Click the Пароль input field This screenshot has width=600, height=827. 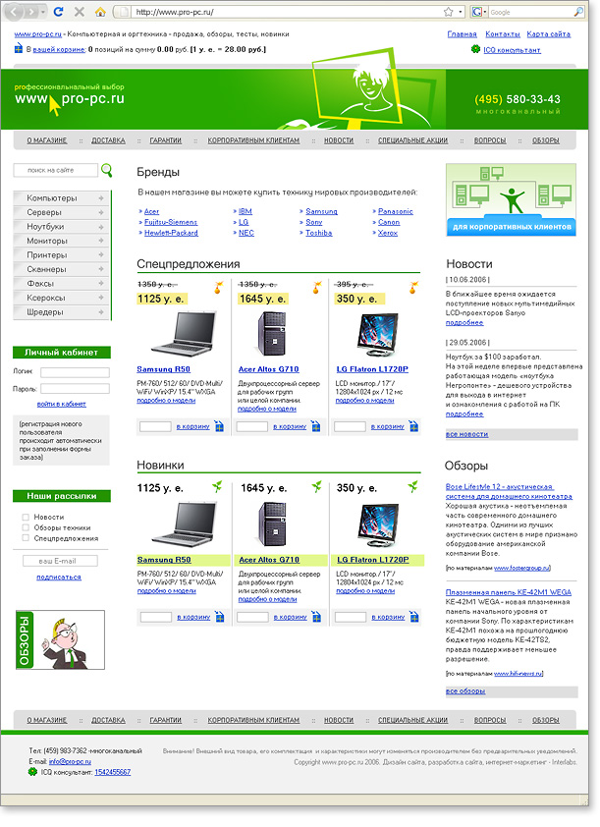click(x=75, y=389)
